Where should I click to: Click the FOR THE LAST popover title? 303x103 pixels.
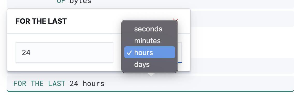(x=41, y=21)
